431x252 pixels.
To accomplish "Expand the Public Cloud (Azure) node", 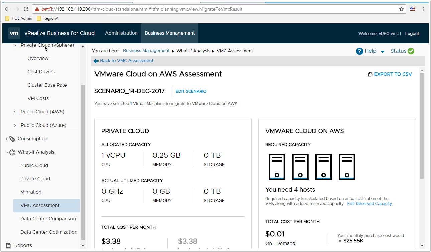I will pos(15,125).
